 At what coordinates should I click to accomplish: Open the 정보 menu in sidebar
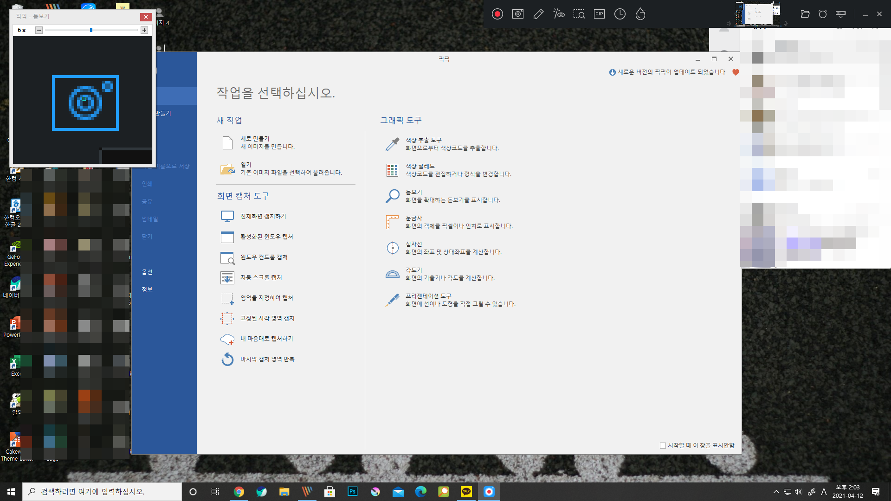(x=147, y=289)
